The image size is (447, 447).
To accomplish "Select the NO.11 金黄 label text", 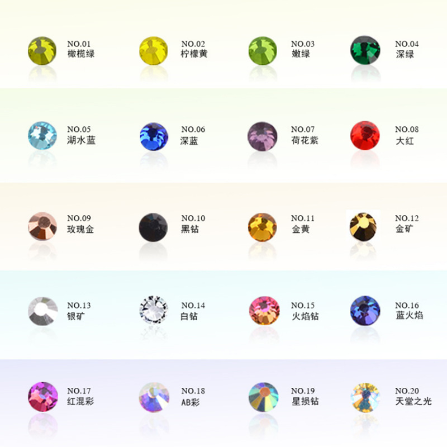I will (303, 224).
